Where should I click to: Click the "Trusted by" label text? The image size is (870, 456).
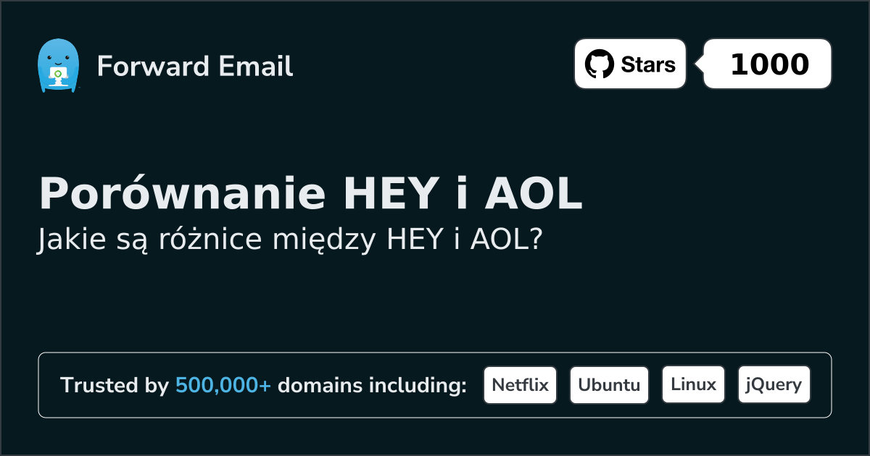[x=115, y=386]
